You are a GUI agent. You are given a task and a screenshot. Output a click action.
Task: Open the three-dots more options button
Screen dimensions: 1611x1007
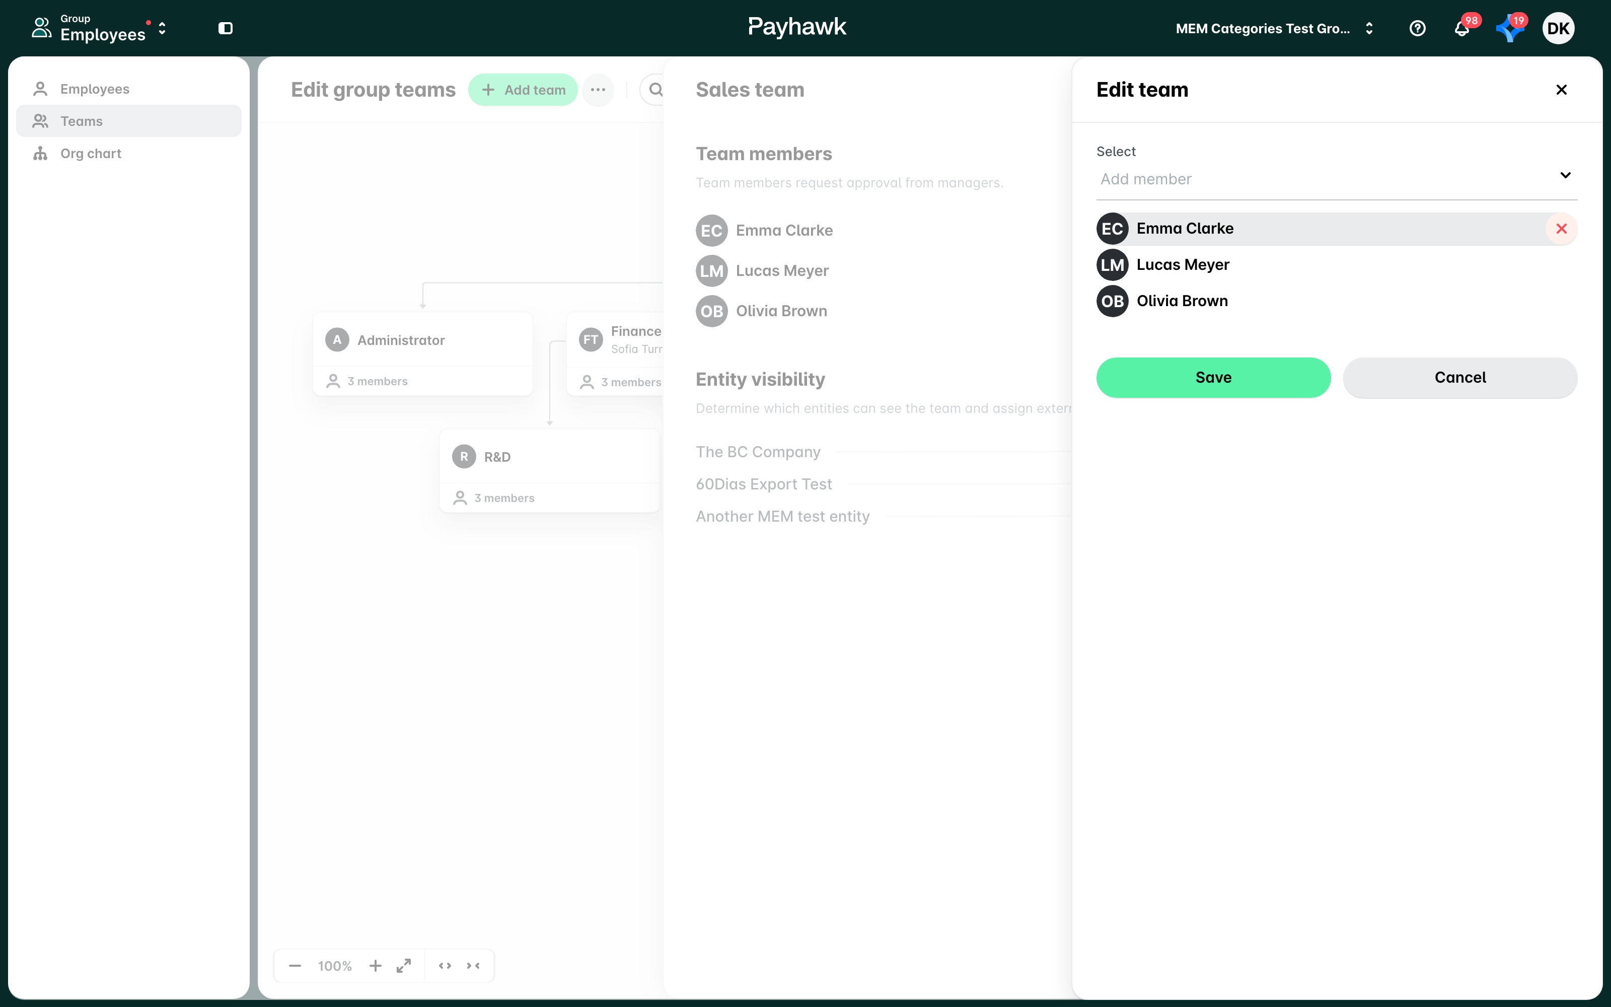(598, 89)
